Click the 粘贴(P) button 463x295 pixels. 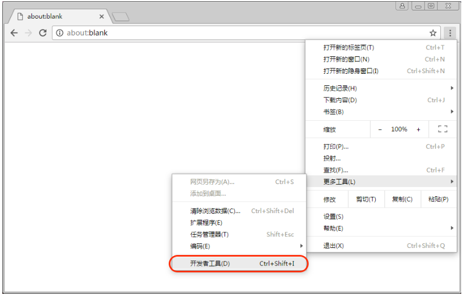(439, 199)
